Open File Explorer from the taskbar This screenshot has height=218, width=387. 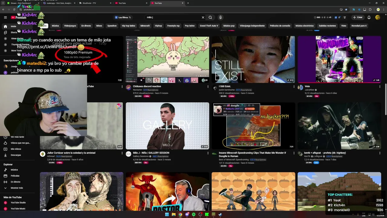click(x=174, y=215)
